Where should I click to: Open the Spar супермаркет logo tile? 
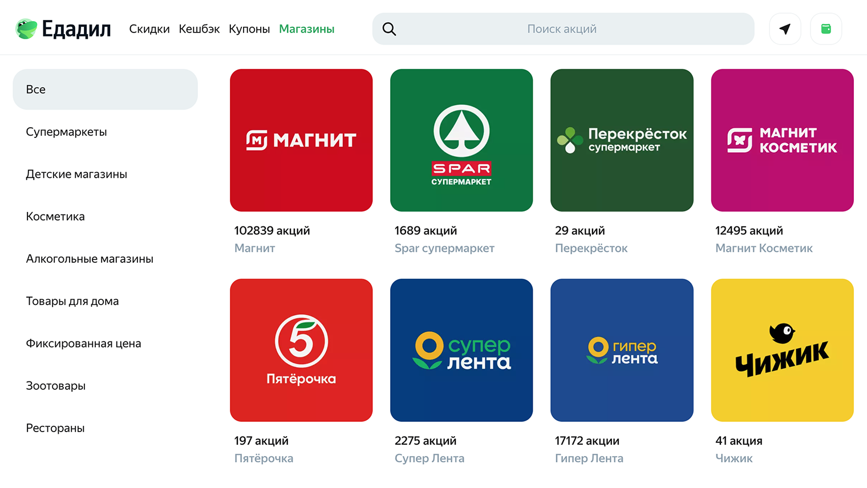click(x=461, y=140)
